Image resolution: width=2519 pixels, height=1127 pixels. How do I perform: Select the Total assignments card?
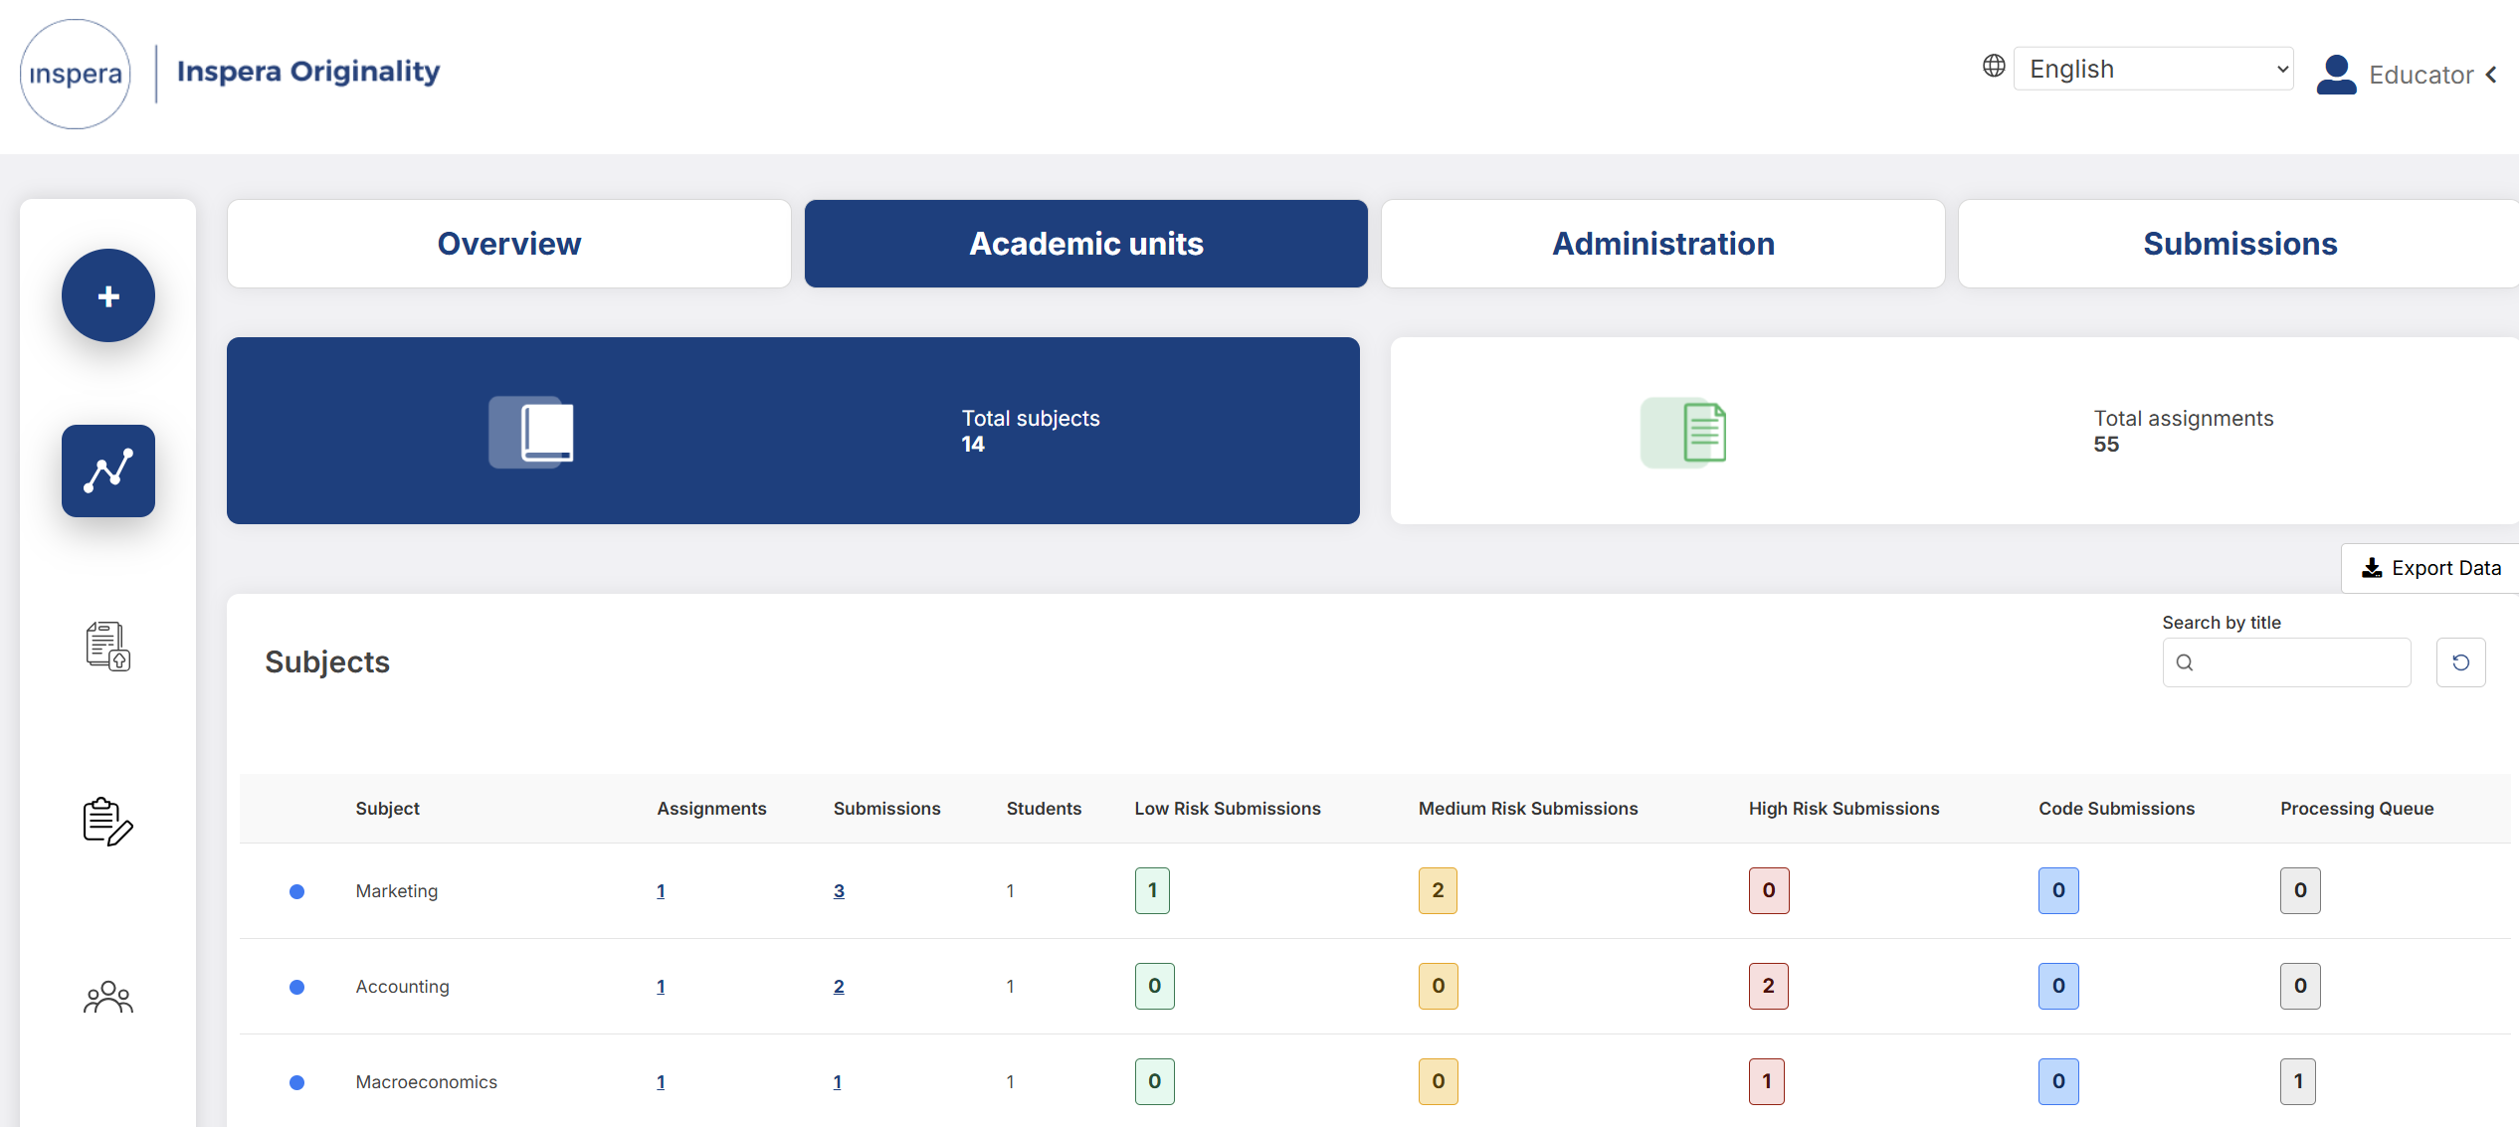tap(1954, 431)
